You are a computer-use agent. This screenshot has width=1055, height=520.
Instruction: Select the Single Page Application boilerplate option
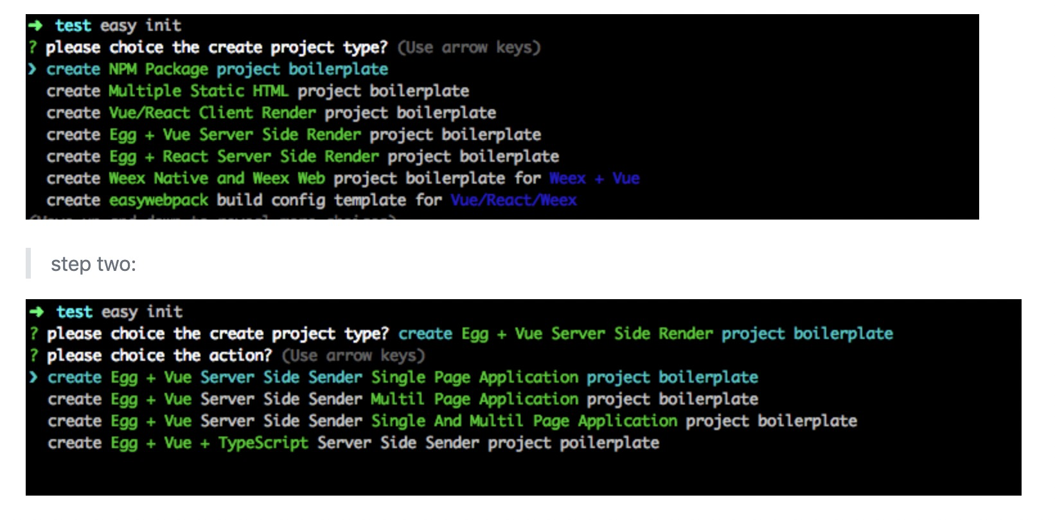tap(403, 377)
